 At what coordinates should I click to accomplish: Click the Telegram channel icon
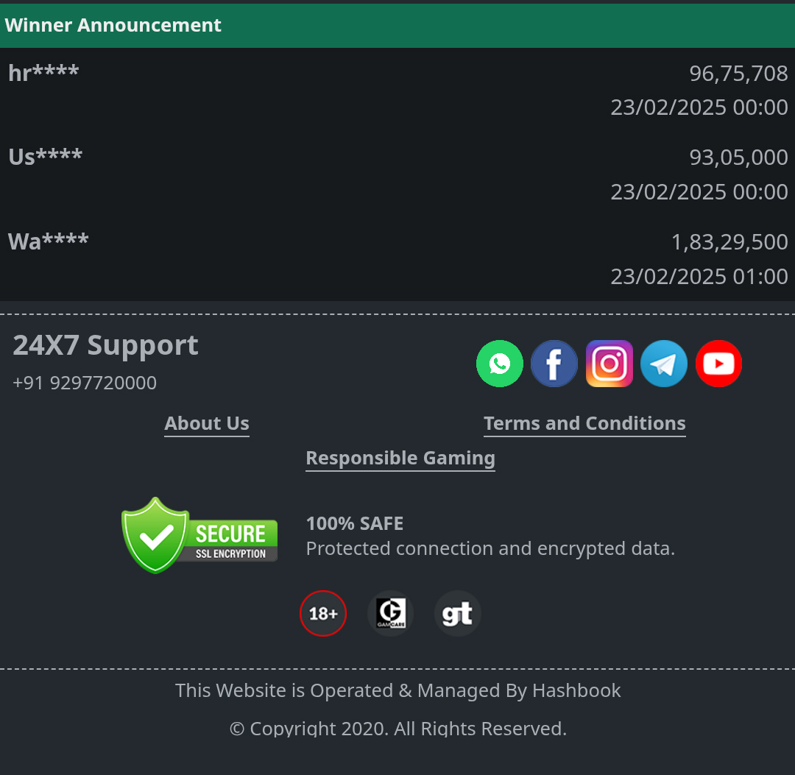pyautogui.click(x=664, y=364)
